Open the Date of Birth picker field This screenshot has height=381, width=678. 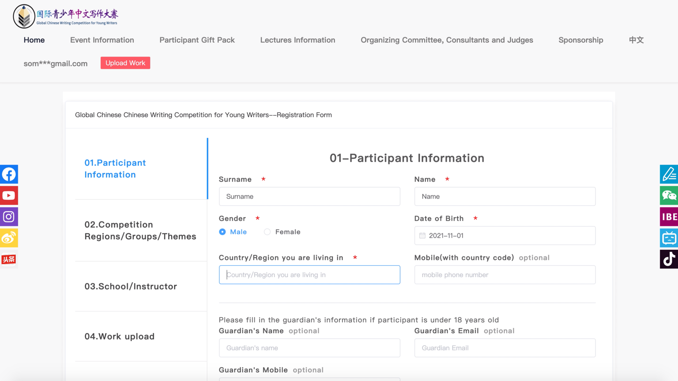click(x=505, y=236)
